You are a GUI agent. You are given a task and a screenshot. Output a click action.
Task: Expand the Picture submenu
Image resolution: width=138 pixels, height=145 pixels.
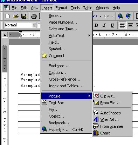[67, 96]
